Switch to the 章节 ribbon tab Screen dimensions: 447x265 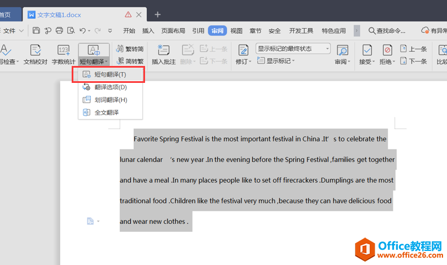(256, 31)
